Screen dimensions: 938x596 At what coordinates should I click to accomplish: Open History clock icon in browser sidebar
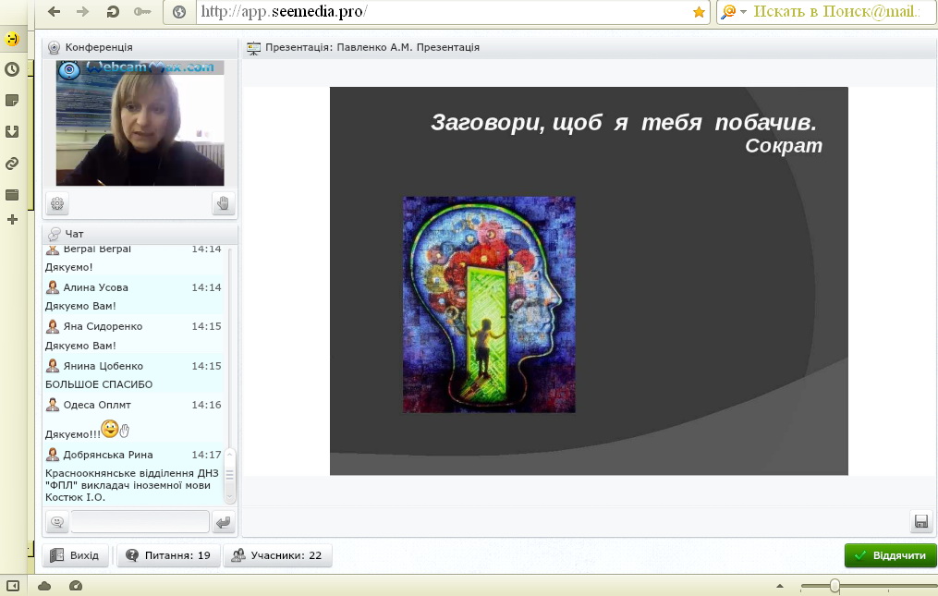click(12, 69)
